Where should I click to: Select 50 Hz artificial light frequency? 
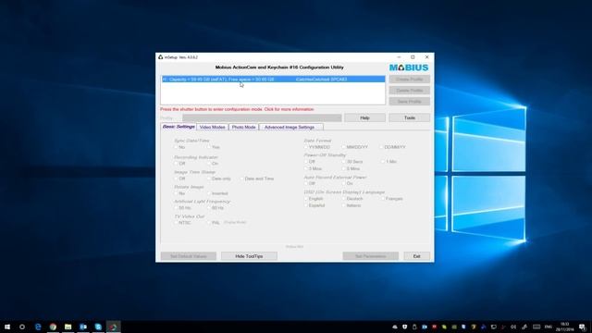(x=182, y=208)
